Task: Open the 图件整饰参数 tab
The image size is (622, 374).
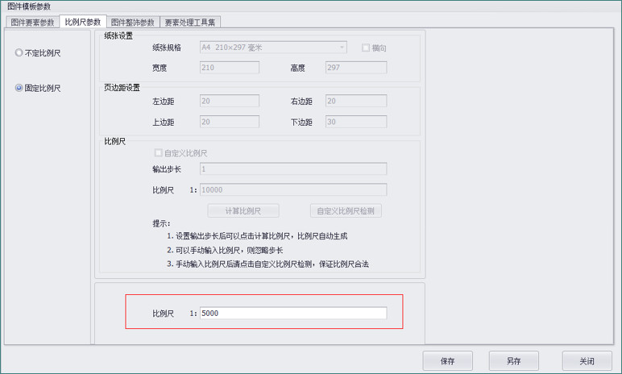Action: [132, 22]
